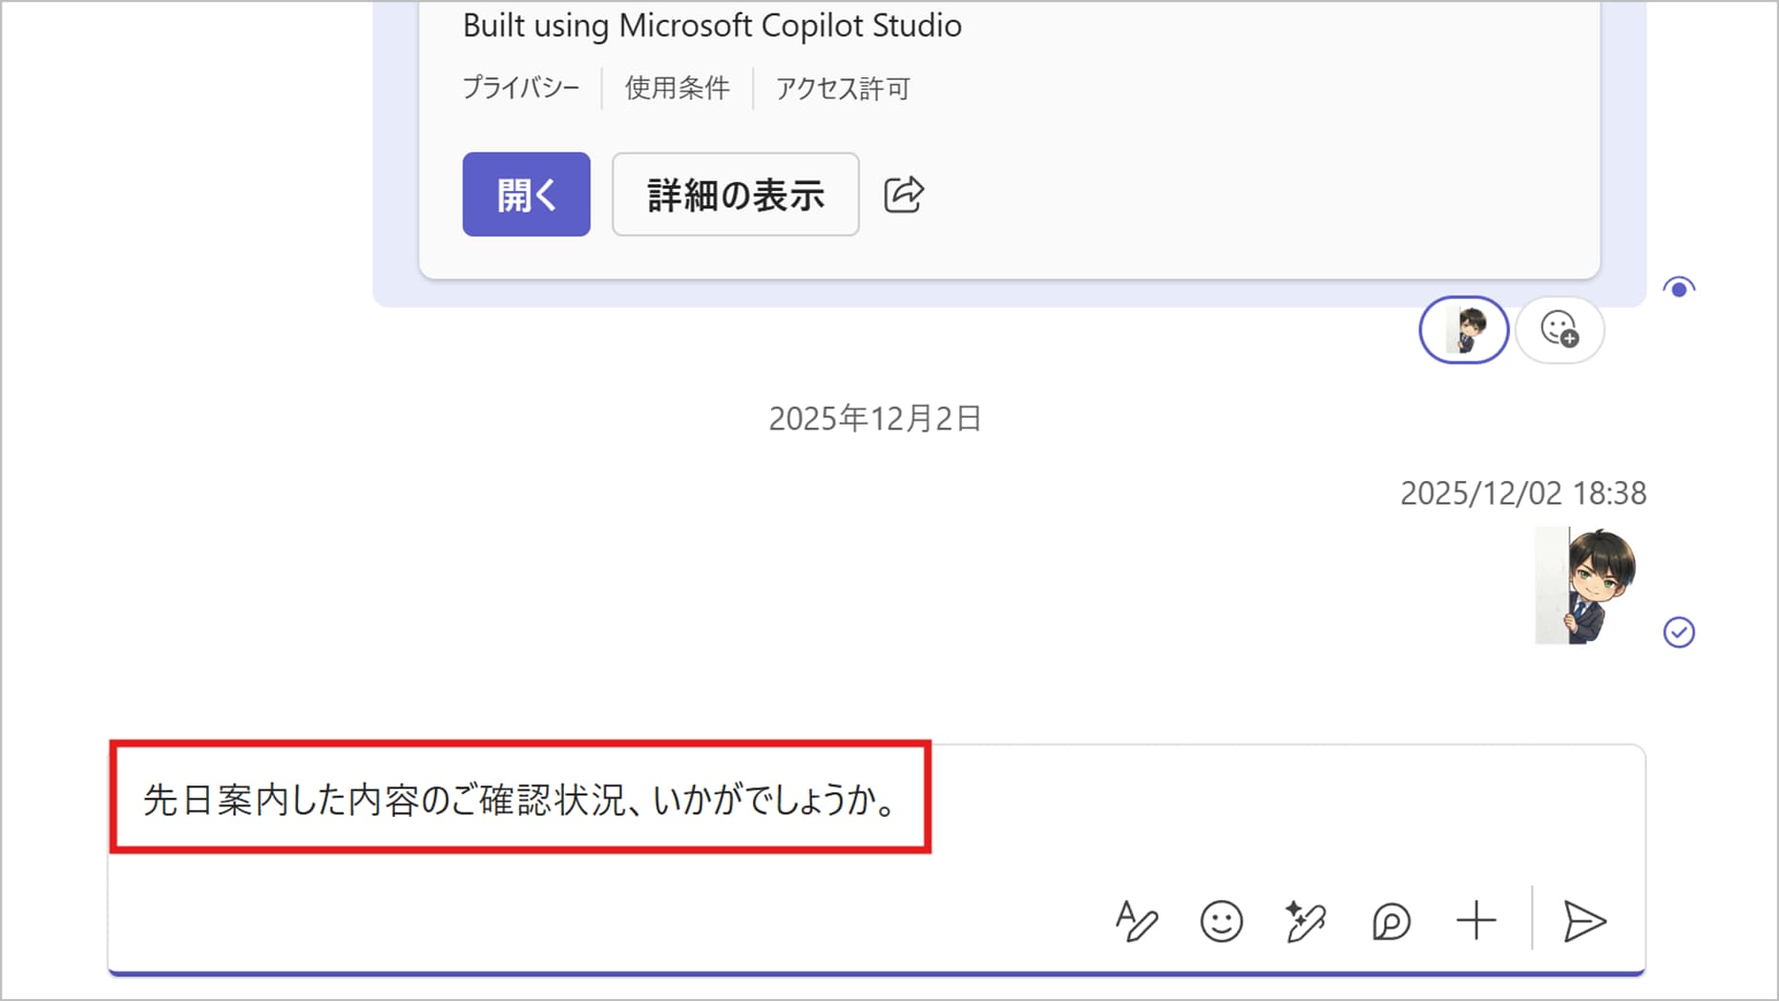
Task: Click the sent checkmark status icon
Action: (x=1678, y=633)
